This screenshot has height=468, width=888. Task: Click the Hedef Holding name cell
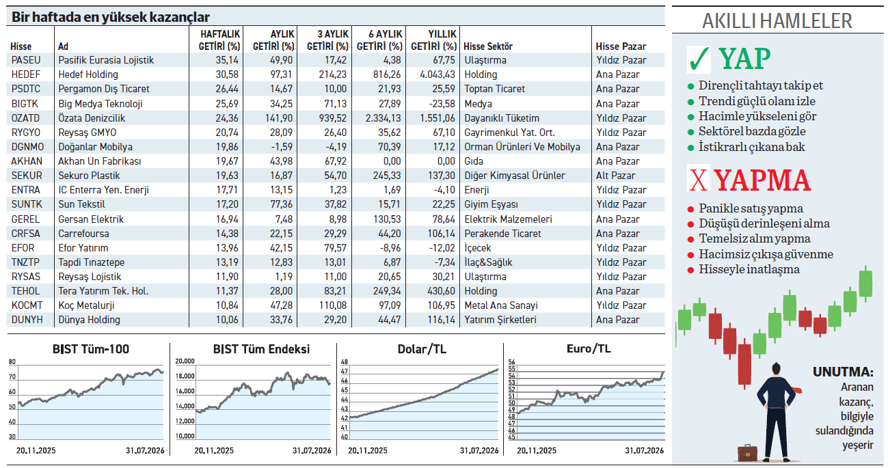click(88, 74)
